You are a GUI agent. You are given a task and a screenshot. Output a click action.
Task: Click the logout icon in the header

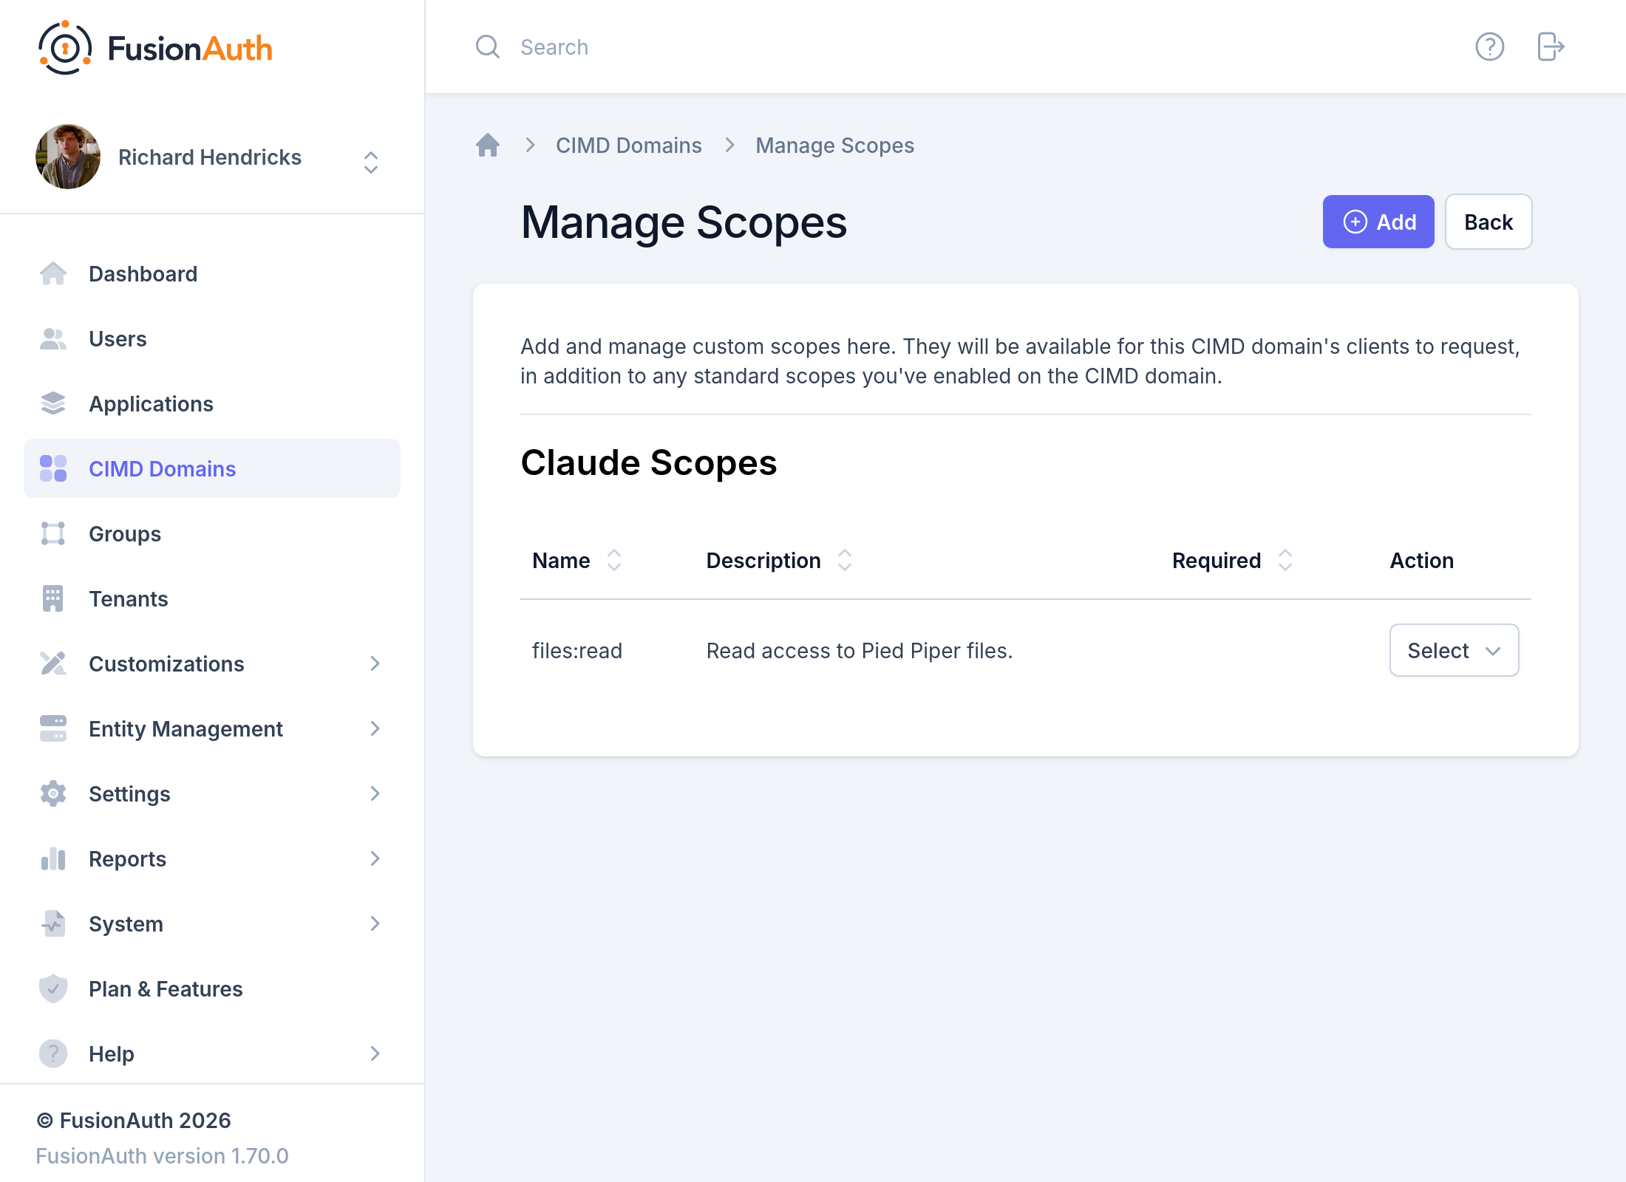1551,47
